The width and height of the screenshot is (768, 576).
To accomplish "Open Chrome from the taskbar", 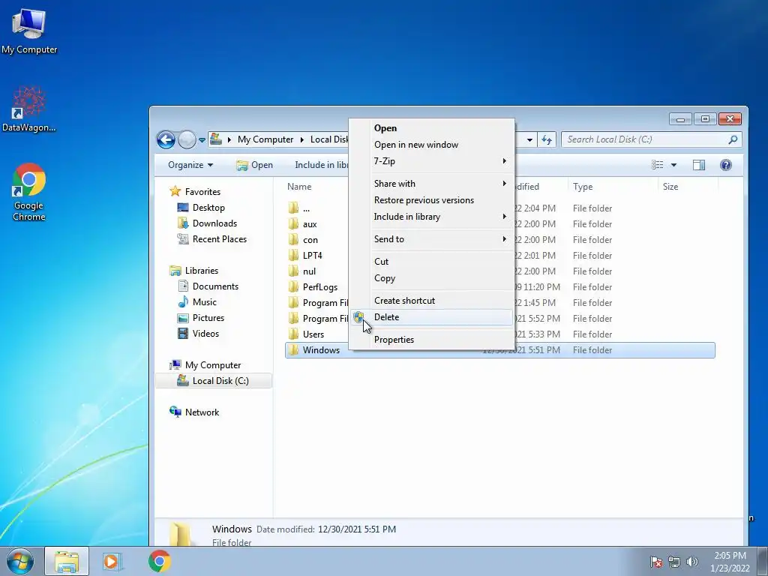I will (x=159, y=561).
